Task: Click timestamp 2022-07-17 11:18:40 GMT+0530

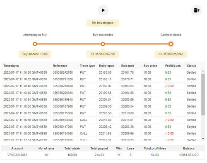Action: pos(25,93)
